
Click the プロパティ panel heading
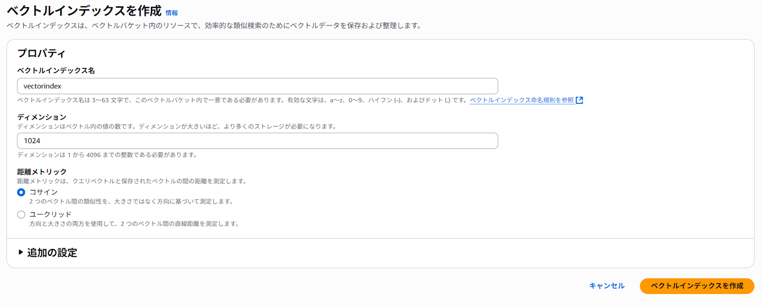pyautogui.click(x=41, y=53)
